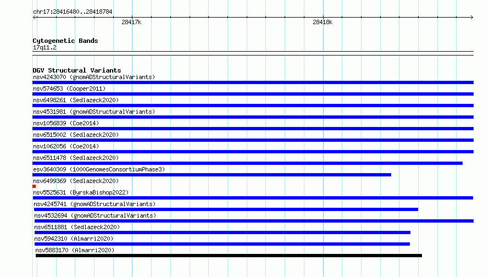Select the nsv1056839 Coe2014 label
This screenshot has height=277, width=489.
point(66,123)
